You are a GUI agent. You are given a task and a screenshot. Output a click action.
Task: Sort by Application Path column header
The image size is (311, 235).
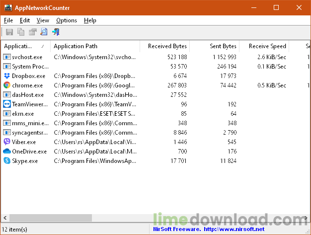point(95,46)
